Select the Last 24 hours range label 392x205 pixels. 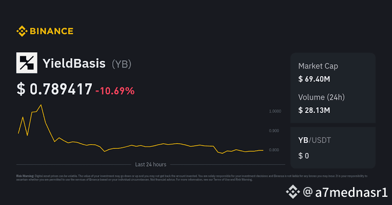coord(150,165)
